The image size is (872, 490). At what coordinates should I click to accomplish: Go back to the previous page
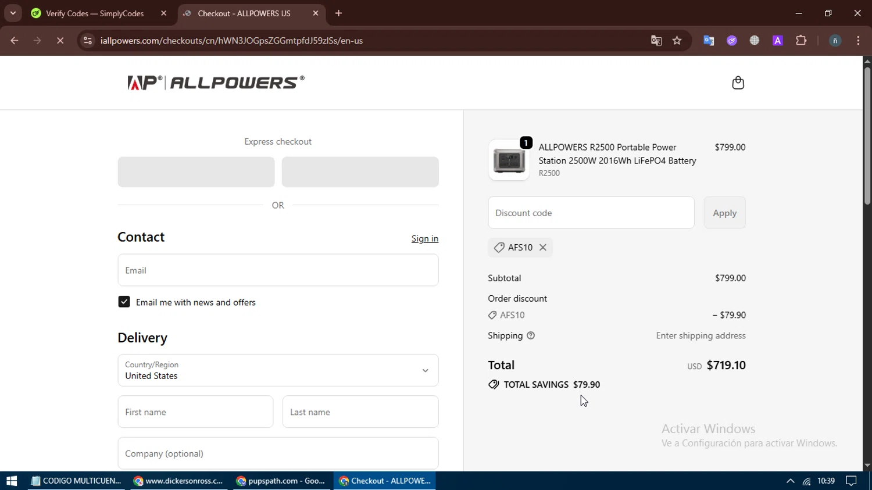(15, 41)
